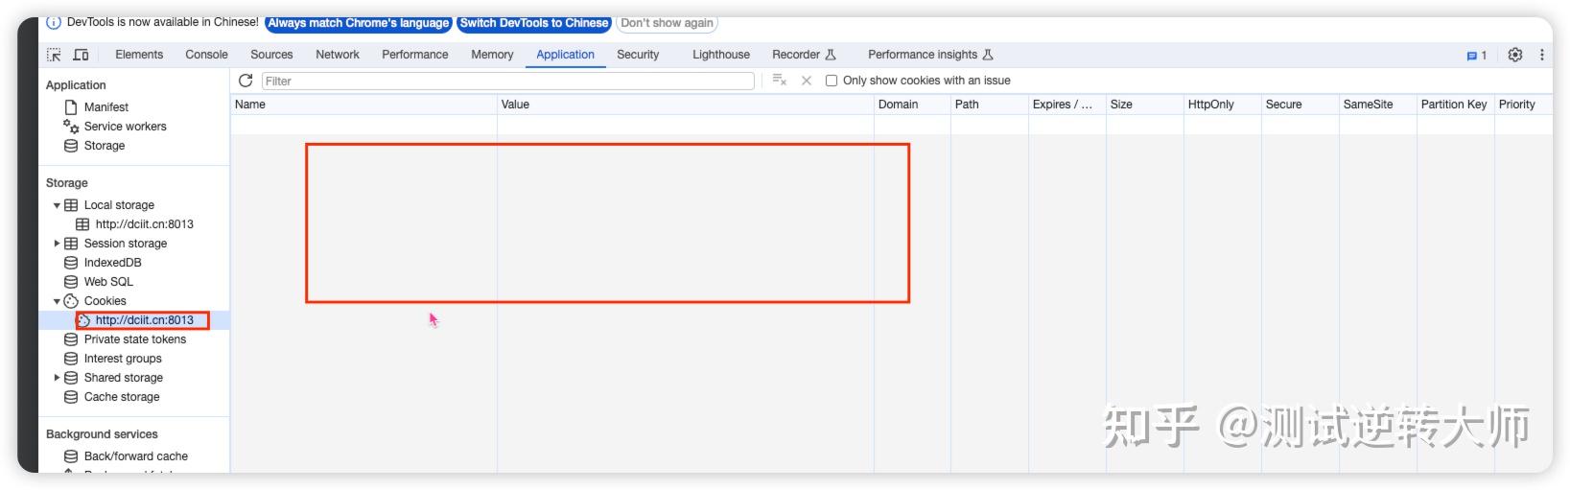Select http://dciit.cn:8013 under Local storage
The height and width of the screenshot is (490, 1570).
(144, 224)
